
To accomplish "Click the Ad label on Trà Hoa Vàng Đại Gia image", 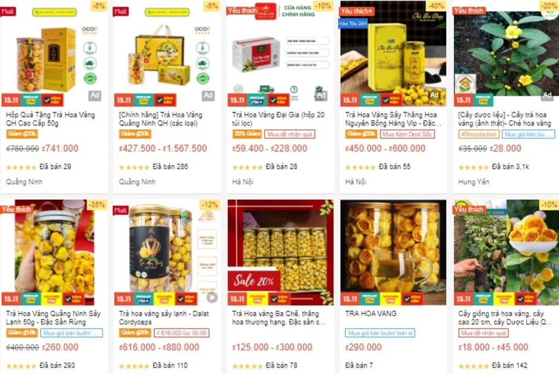I will (x=321, y=95).
